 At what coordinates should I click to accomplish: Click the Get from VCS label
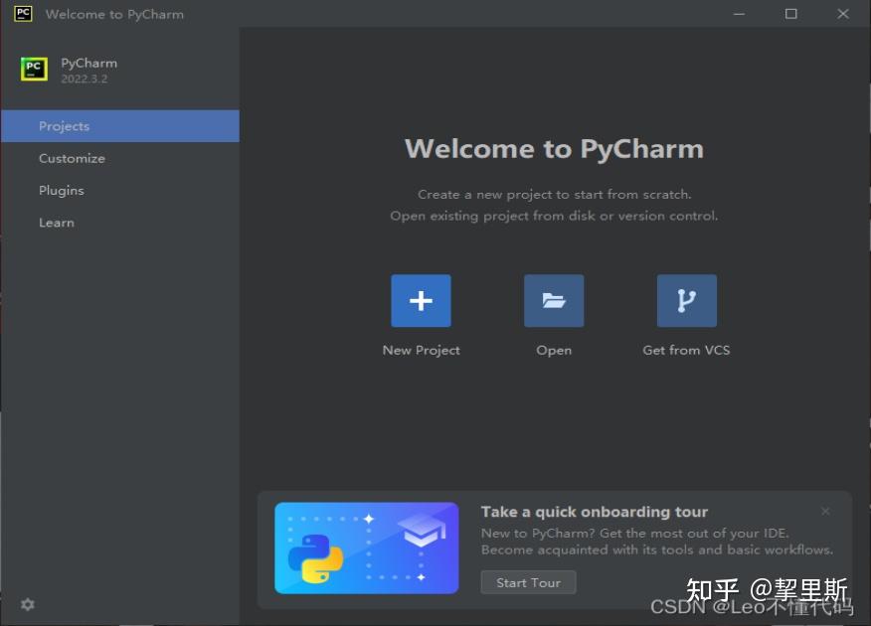click(x=686, y=350)
